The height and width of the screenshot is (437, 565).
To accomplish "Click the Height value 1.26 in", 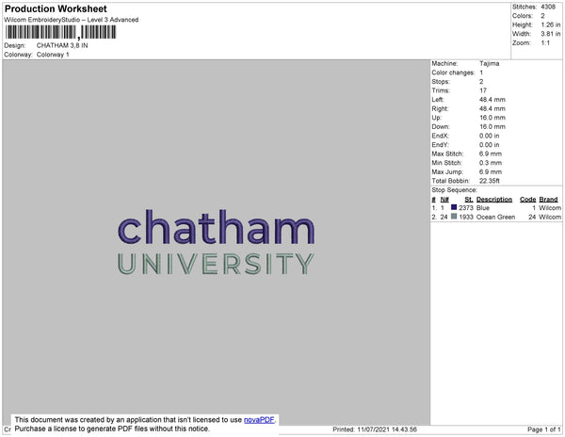I will 550,24.
